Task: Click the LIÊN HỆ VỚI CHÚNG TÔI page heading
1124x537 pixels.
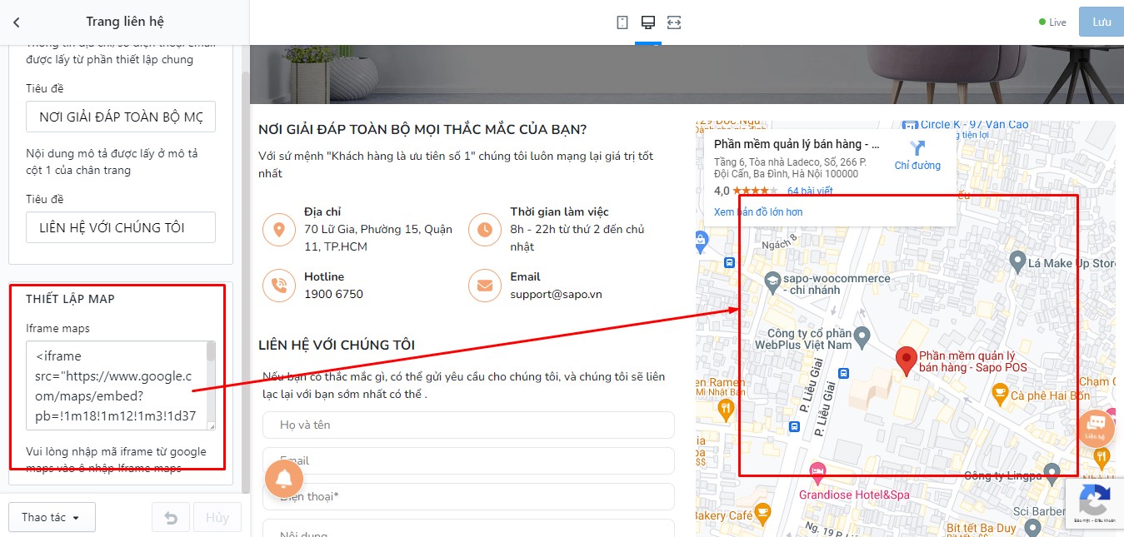Action: pos(337,345)
